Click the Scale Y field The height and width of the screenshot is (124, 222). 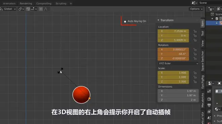pos(173,77)
